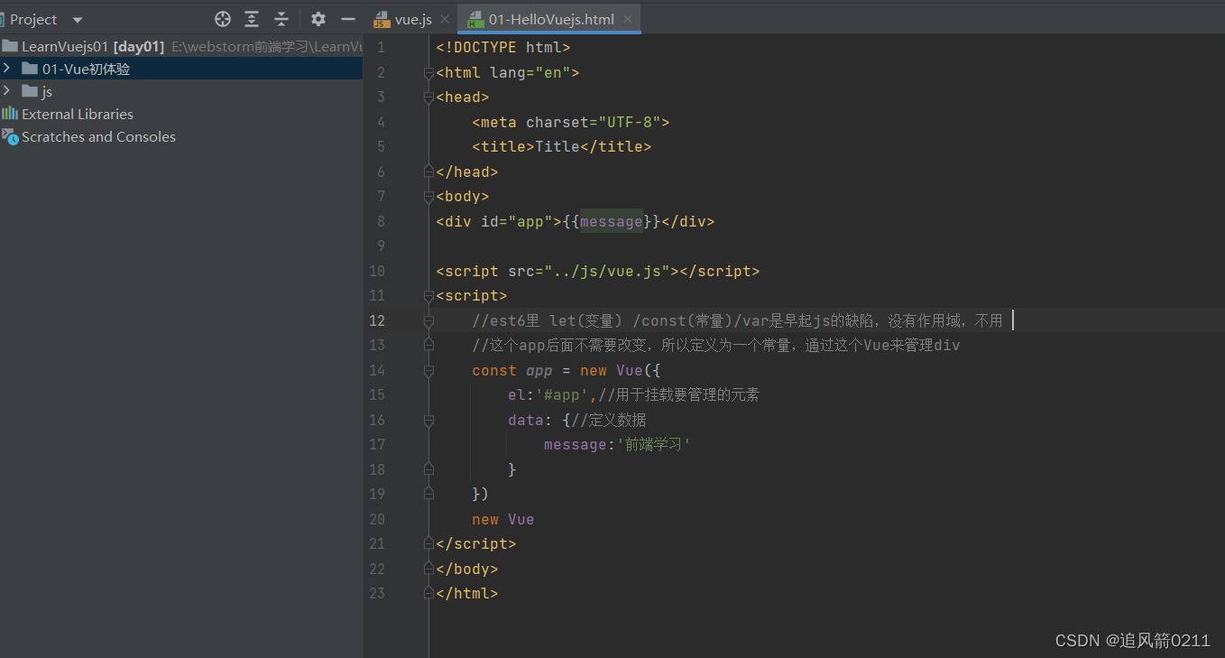Viewport: 1225px width, 658px height.
Task: Switch to the vue.js editor tab
Action: click(415, 19)
